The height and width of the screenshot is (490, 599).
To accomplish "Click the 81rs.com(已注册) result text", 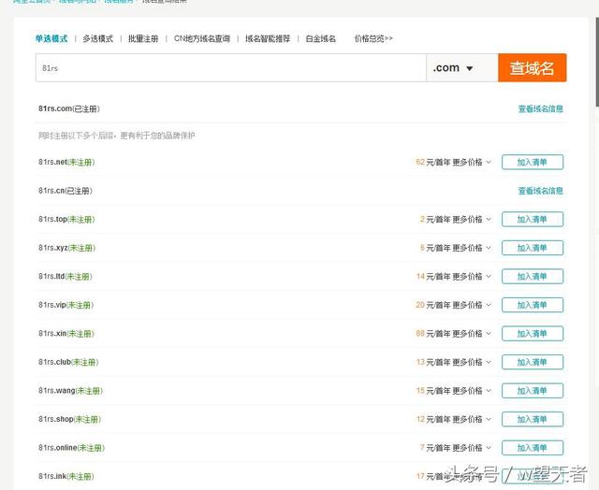I will [x=69, y=108].
